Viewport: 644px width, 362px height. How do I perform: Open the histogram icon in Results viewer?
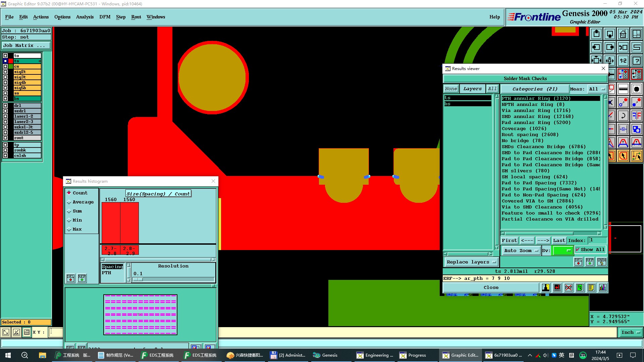[603, 288]
